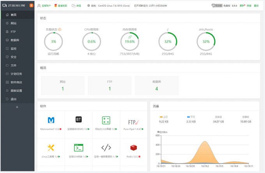
Task: Go to 网站 in the sidebar
Action: click(14, 23)
